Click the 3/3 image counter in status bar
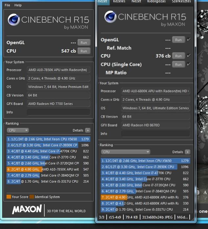 (101, 217)
